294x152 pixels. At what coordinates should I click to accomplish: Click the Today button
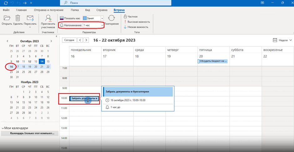[x=69, y=40]
